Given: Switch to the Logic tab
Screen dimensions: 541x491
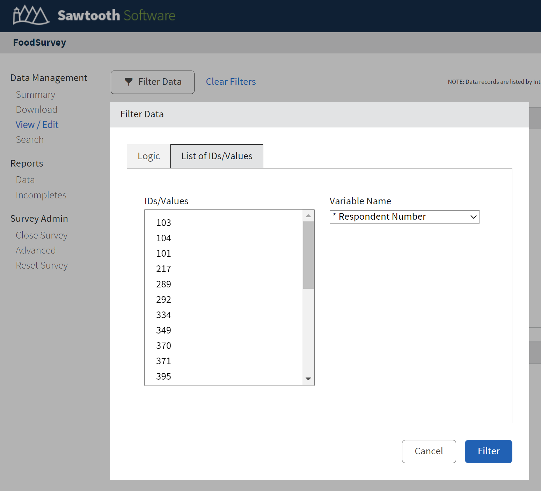Looking at the screenshot, I should point(149,156).
